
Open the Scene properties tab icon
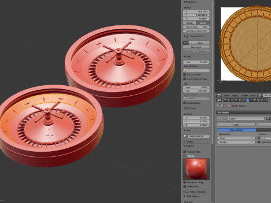[233, 100]
